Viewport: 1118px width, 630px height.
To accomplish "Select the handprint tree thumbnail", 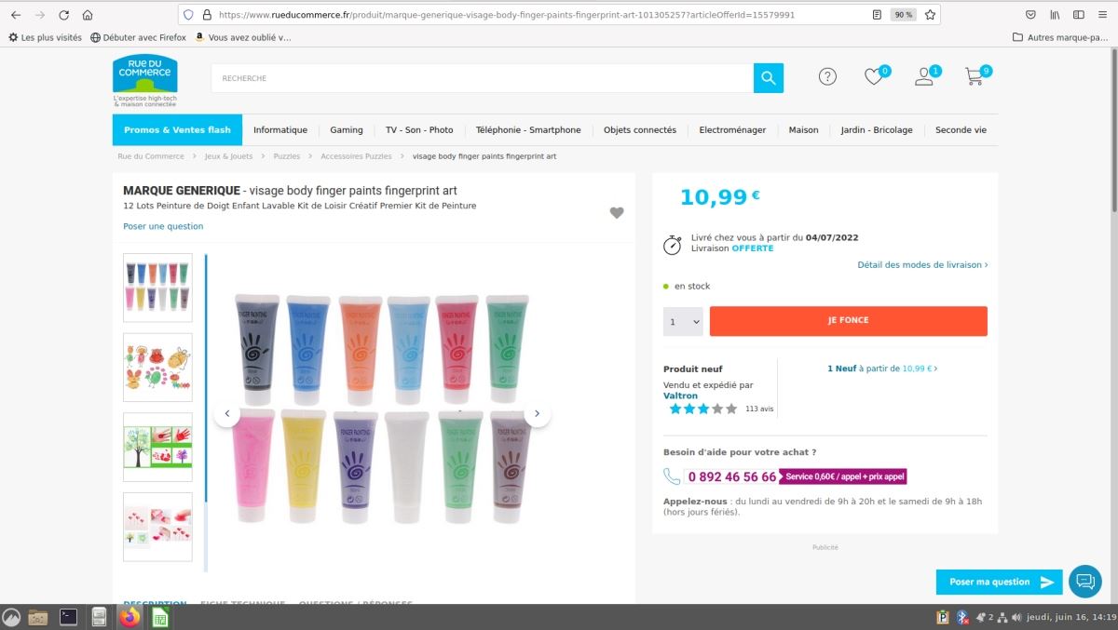I will point(157,447).
